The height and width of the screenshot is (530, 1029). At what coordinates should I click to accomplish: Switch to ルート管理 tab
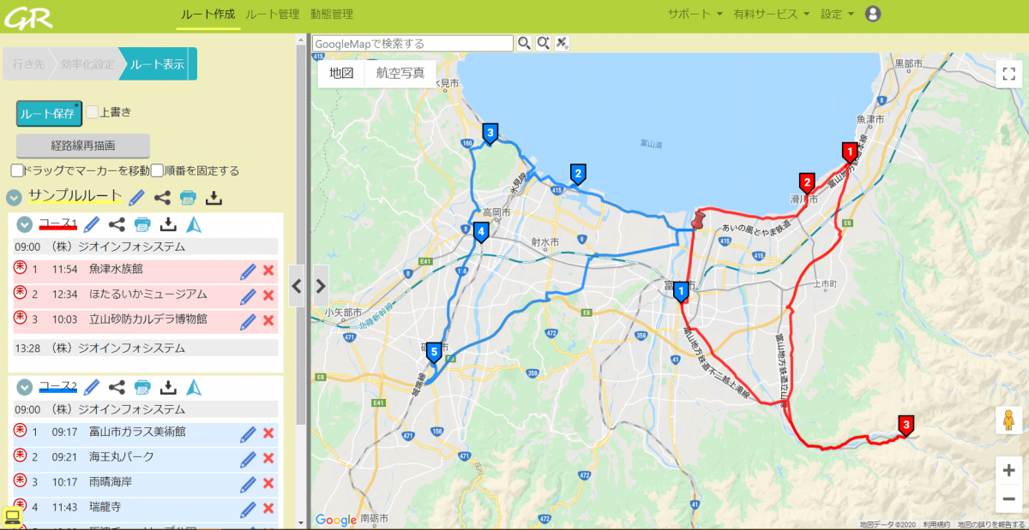point(272,14)
